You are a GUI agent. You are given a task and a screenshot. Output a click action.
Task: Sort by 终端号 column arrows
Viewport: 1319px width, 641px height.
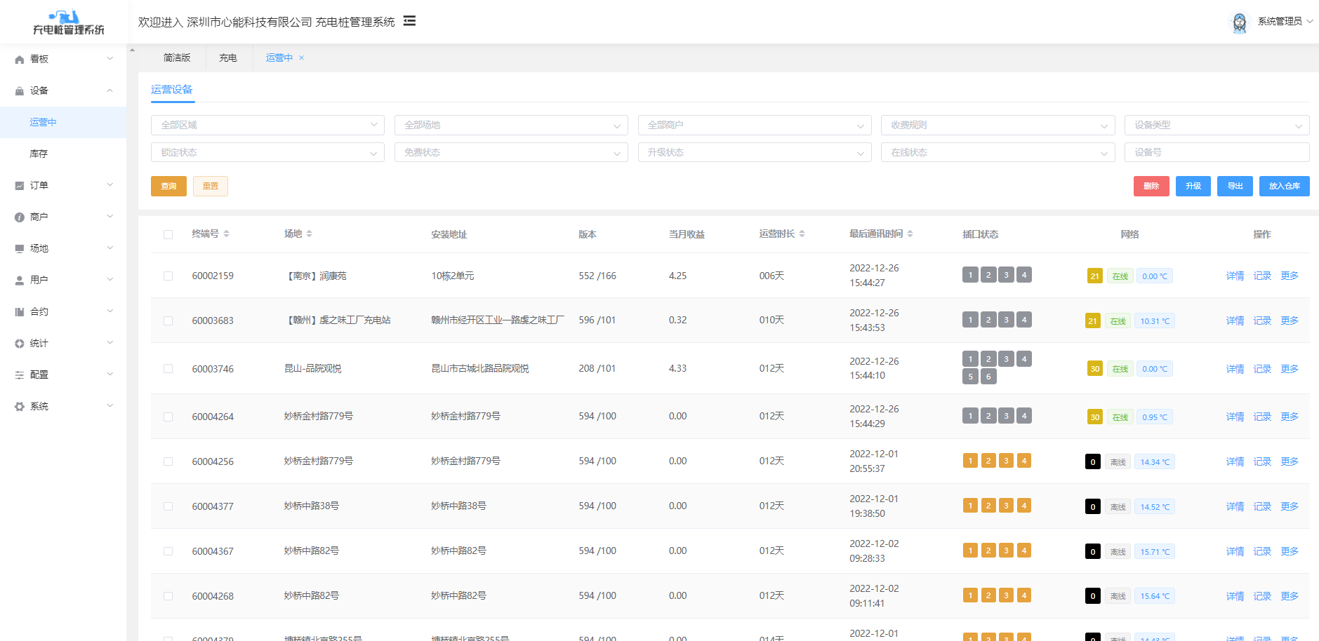click(x=226, y=234)
